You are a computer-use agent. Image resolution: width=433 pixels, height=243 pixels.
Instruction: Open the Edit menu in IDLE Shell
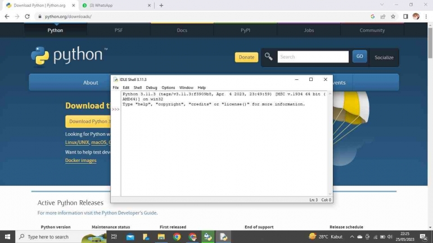(x=126, y=88)
